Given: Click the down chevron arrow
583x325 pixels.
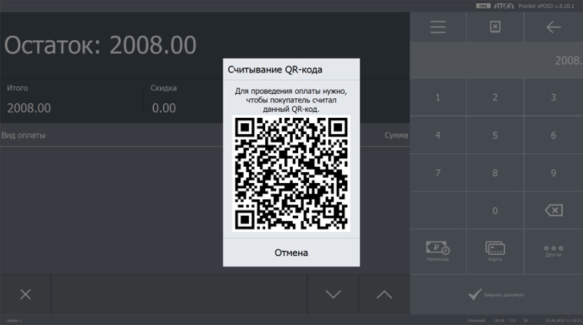Looking at the screenshot, I should click(x=333, y=294).
